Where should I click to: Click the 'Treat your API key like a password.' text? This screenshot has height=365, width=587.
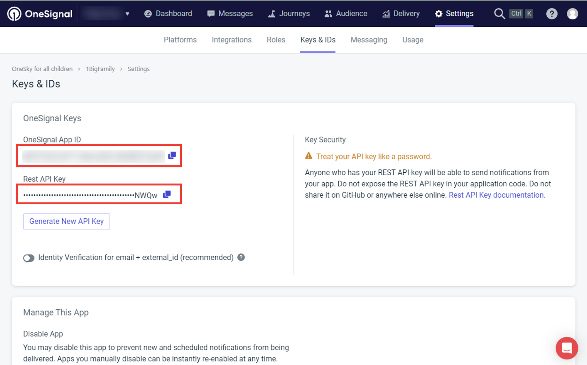(x=374, y=157)
